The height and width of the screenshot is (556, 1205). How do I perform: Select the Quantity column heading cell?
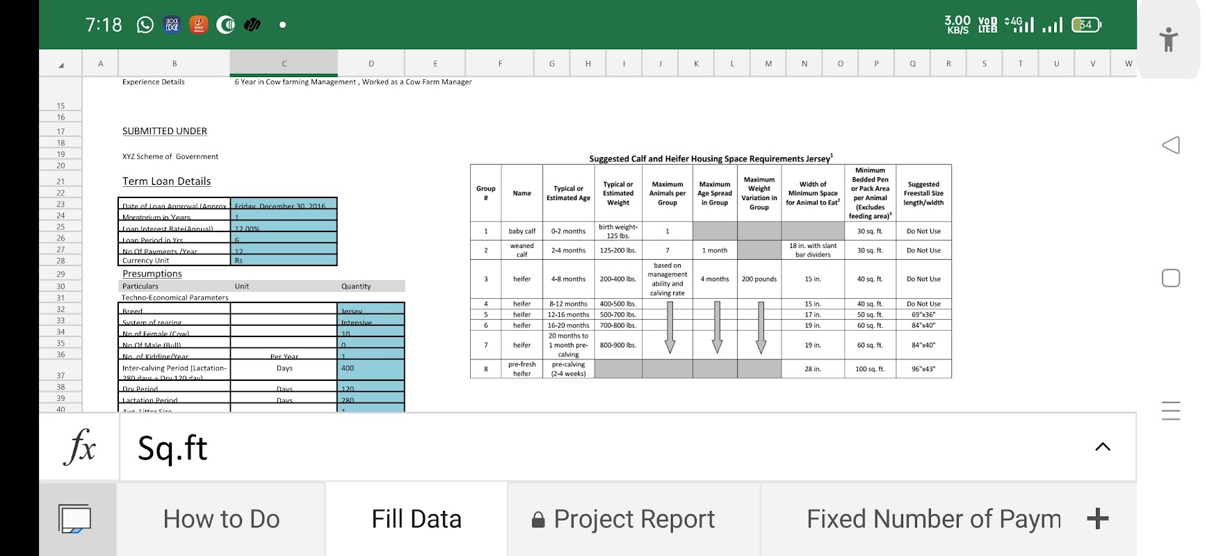pyautogui.click(x=356, y=286)
